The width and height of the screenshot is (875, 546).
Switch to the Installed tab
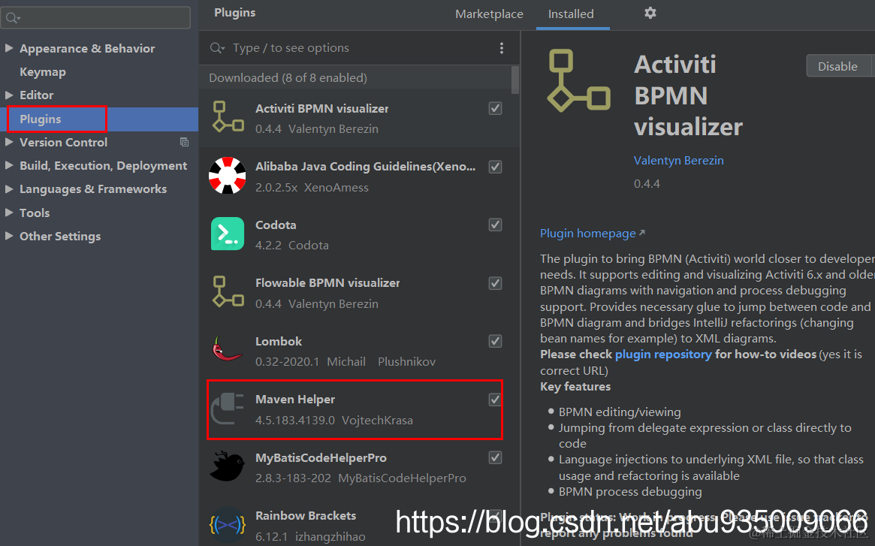pos(571,14)
